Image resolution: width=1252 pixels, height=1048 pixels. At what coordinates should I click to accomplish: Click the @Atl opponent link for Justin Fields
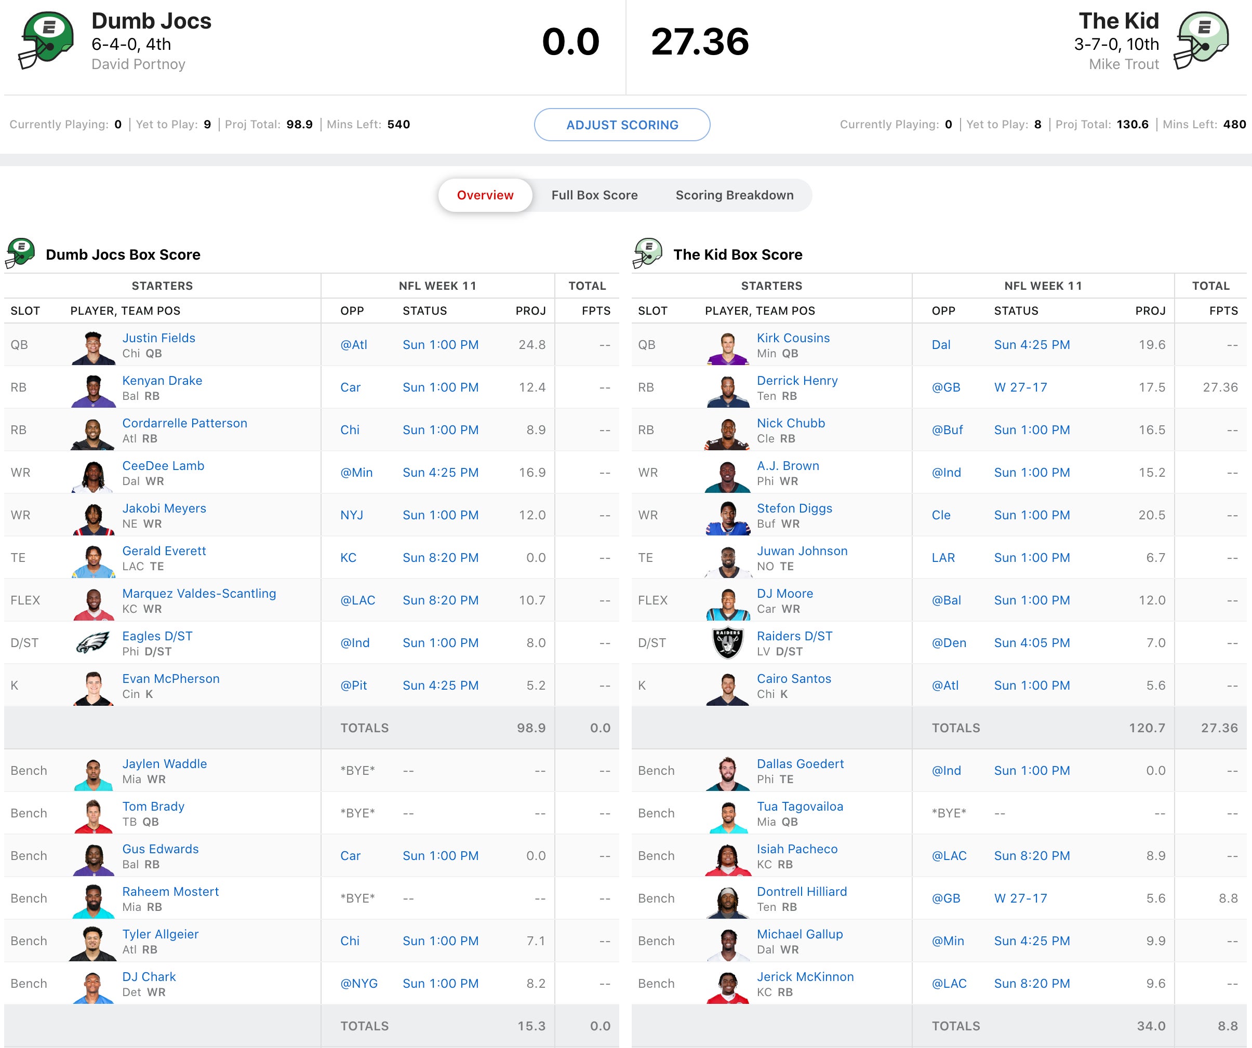tap(354, 344)
